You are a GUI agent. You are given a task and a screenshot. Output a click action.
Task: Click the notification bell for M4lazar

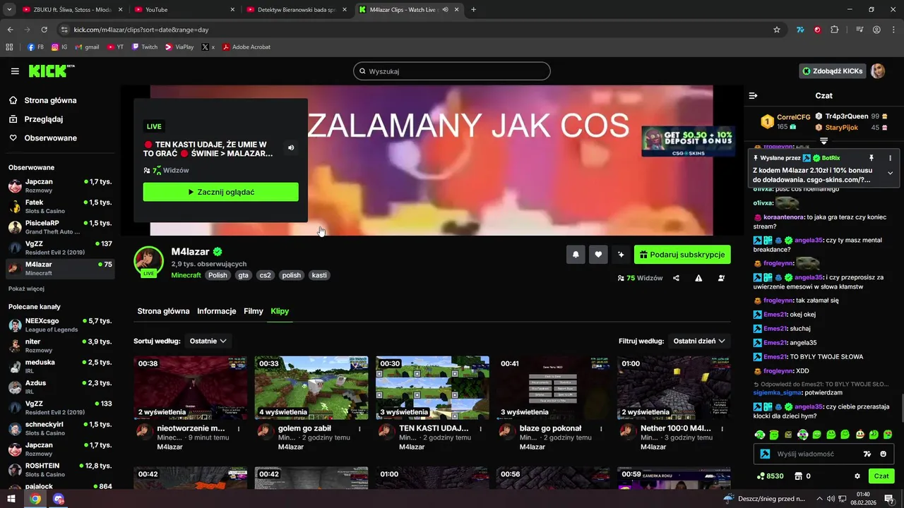click(576, 255)
